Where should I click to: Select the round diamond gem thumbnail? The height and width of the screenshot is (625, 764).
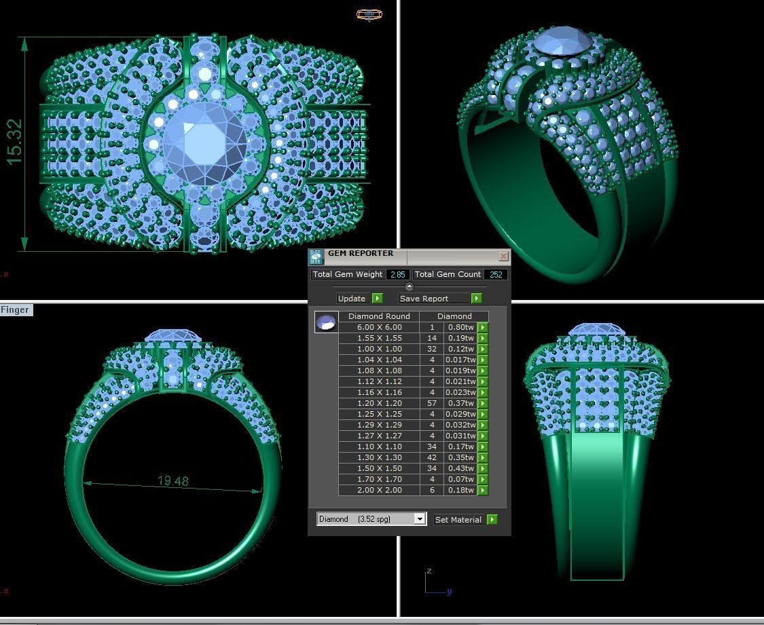pyautogui.click(x=326, y=322)
